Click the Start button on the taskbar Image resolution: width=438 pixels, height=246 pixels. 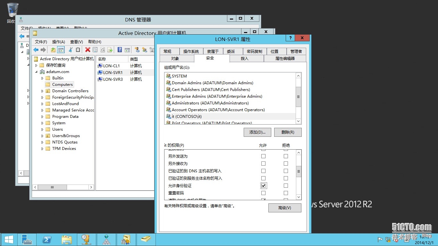tap(9, 240)
